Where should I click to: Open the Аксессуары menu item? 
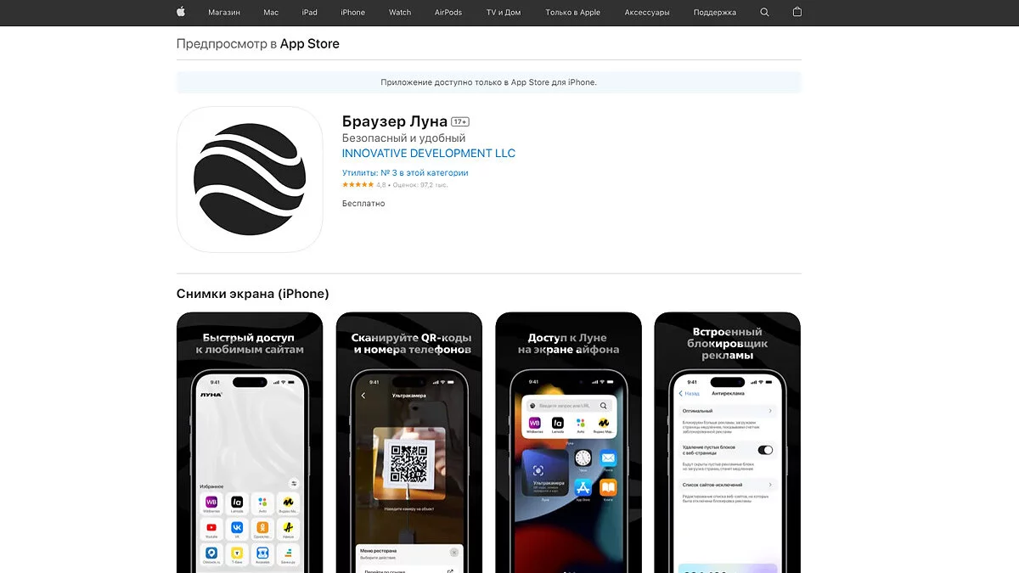(x=647, y=13)
